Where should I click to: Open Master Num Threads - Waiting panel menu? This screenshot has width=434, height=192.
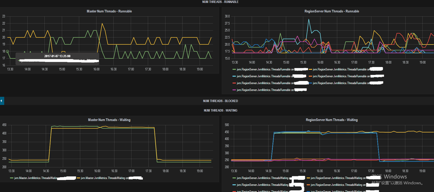109,120
